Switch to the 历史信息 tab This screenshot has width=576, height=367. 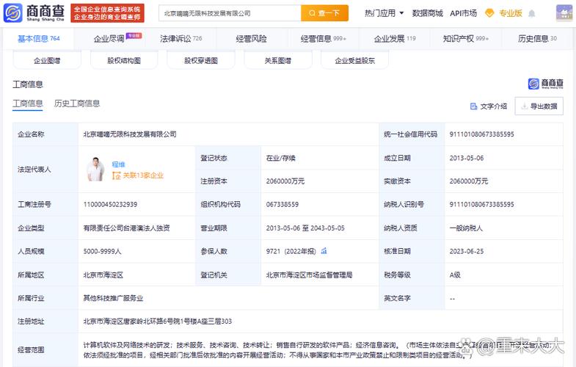coord(537,39)
